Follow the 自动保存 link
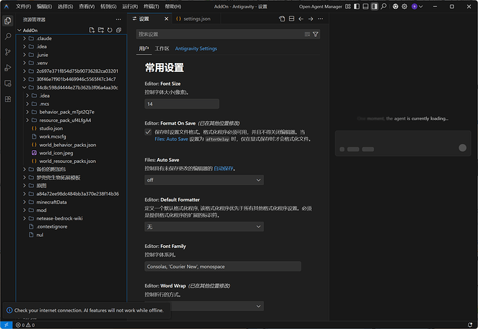This screenshot has width=478, height=329. tap(223, 168)
